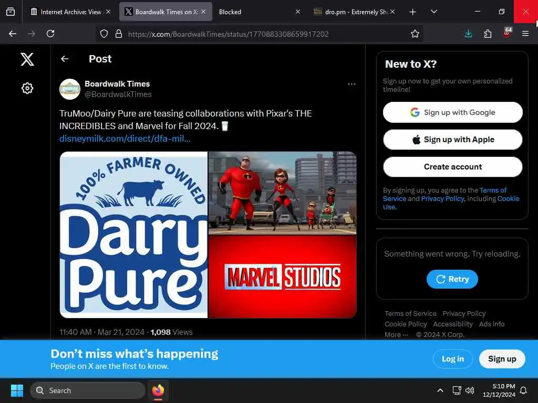Open the extensions puzzle-piece menu
Viewport: 538px width, 403px height.
[488, 34]
